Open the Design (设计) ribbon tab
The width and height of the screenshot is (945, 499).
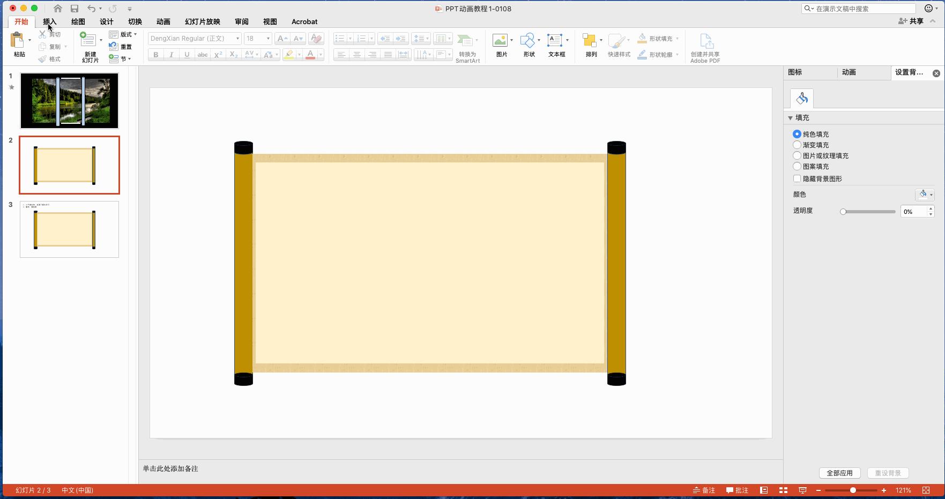tap(107, 22)
